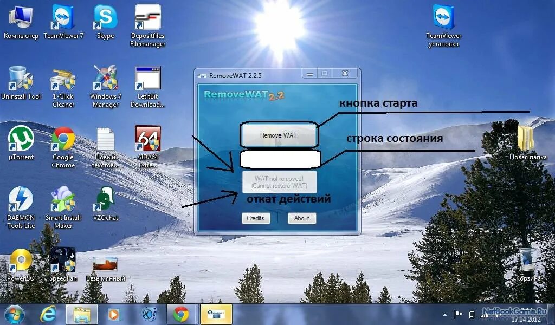
Task: Open Windows Explorer from the taskbar
Action: tap(82, 314)
